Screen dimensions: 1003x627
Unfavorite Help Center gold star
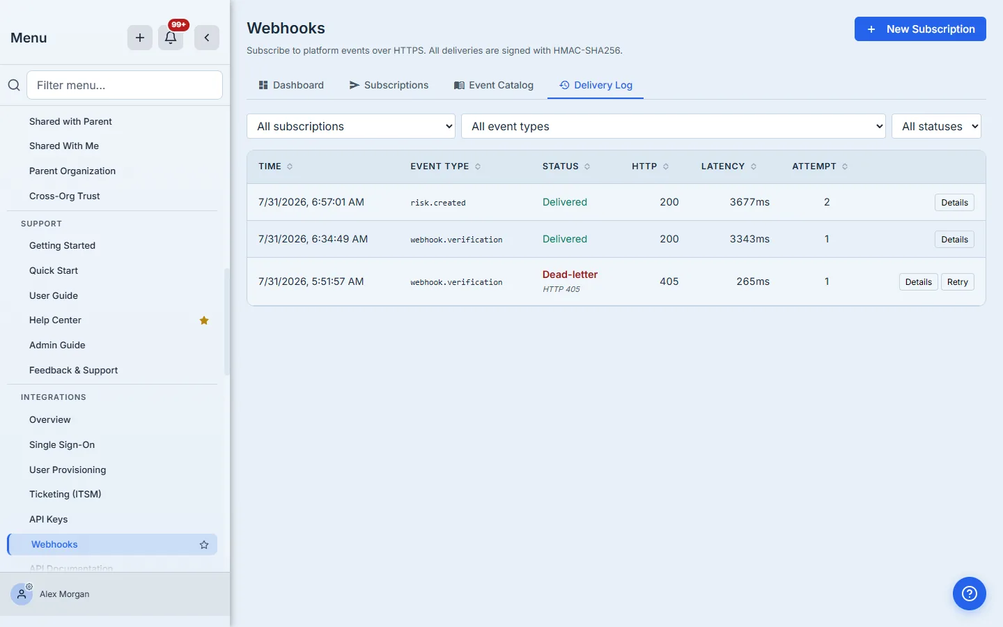coord(204,320)
